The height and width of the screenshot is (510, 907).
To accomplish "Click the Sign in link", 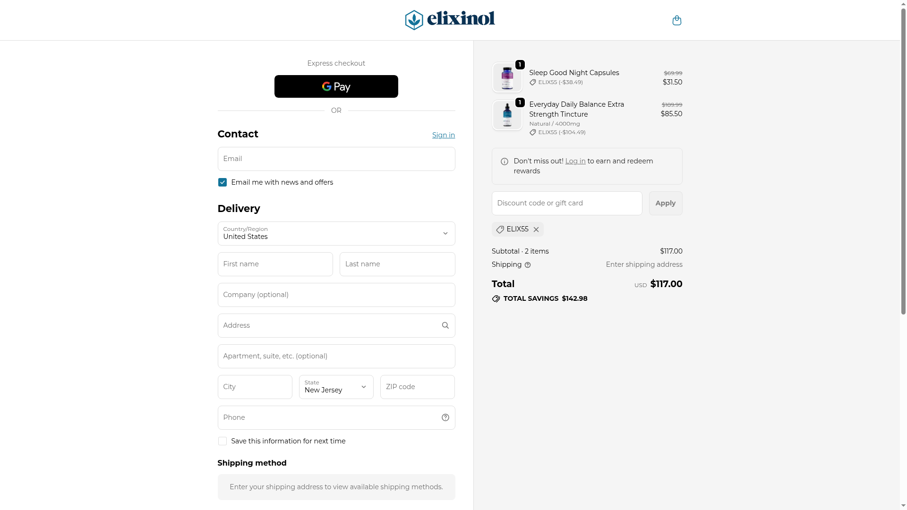I will 443,135.
